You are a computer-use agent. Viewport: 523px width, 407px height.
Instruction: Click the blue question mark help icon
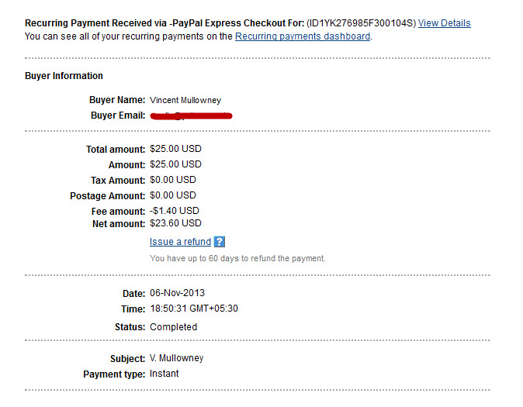click(x=220, y=242)
